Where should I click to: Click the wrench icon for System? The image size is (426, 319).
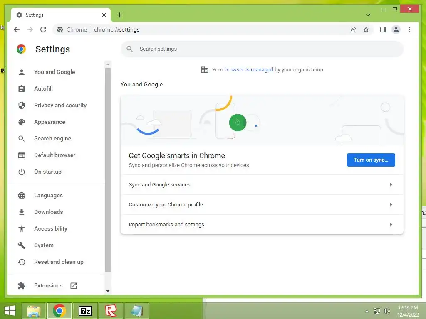22,245
